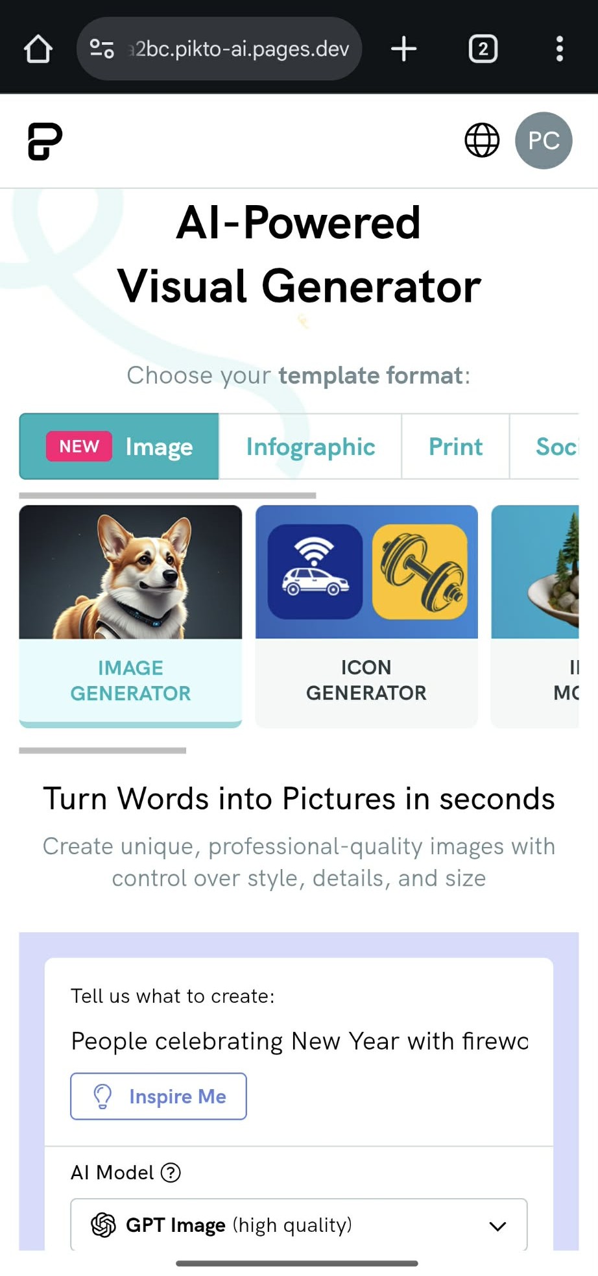This screenshot has width=598, height=1276.
Task: Select the Image template format tab
Action: pyautogui.click(x=119, y=447)
